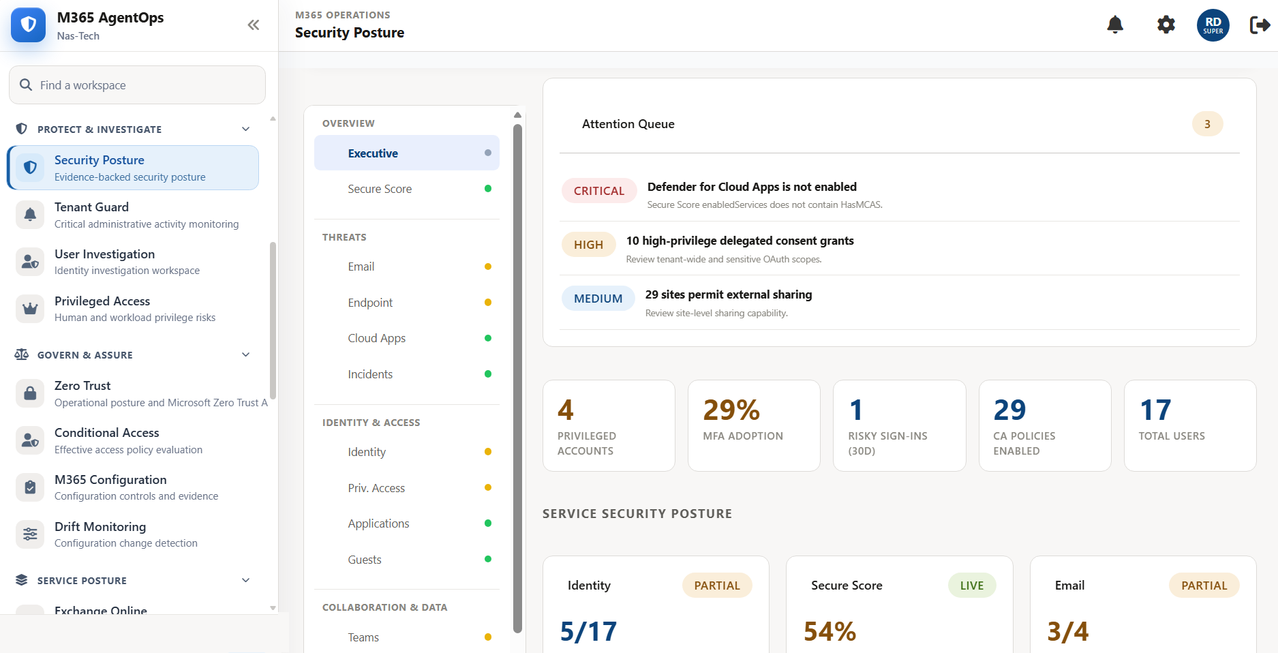
Task: Click the magnifier icon in workspace search
Action: click(26, 85)
